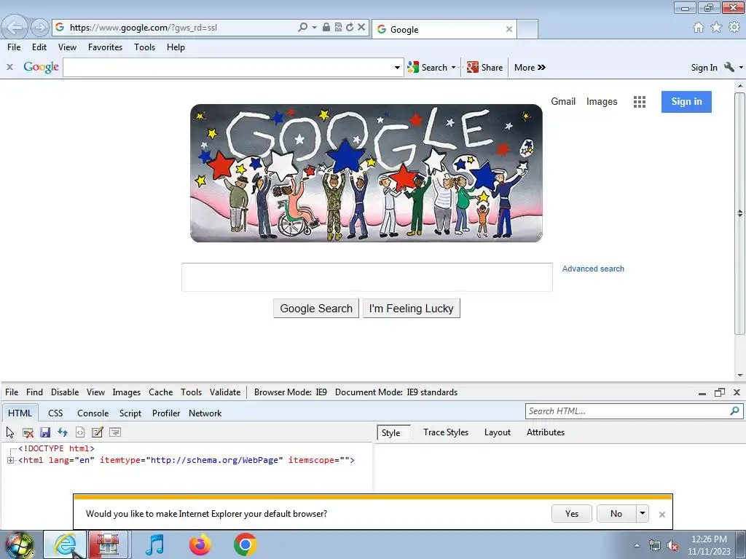Select the Layout pane tab

click(x=497, y=432)
